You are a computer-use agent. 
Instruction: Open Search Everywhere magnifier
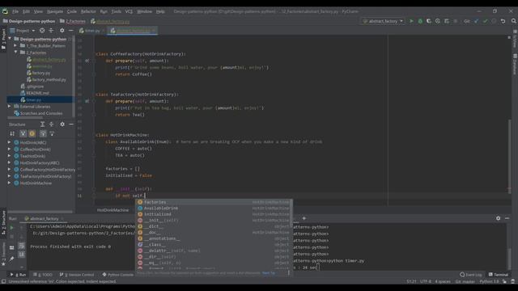[x=514, y=21]
